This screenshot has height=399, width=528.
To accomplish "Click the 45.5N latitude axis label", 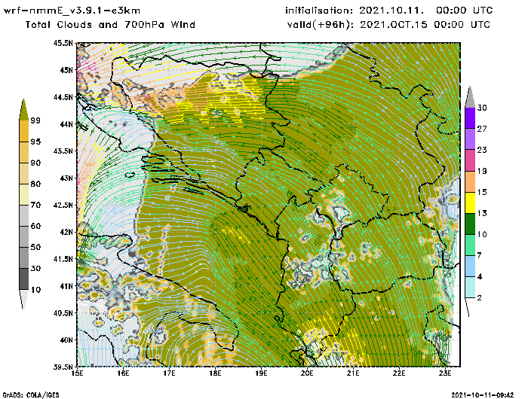I will (x=63, y=43).
